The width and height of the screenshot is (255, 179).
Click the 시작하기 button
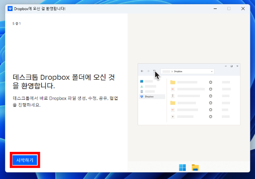25,160
